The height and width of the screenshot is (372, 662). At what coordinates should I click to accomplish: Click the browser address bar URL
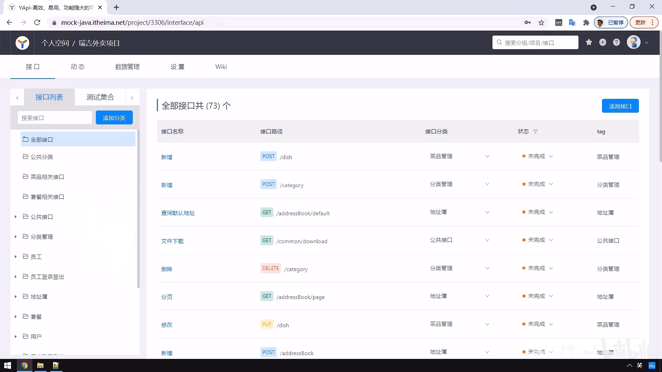[x=132, y=22]
